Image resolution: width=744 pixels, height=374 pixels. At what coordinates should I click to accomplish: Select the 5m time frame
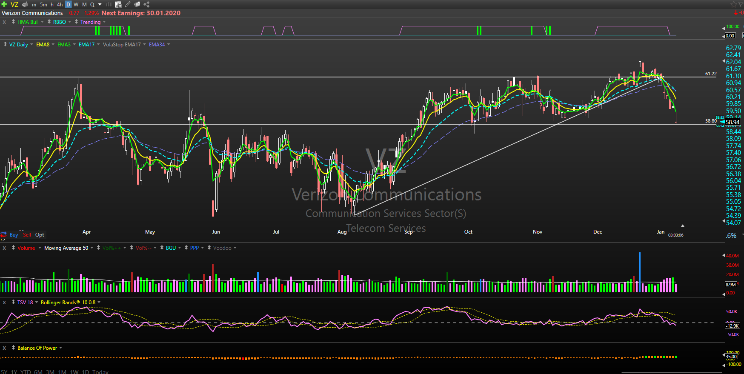(x=43, y=5)
